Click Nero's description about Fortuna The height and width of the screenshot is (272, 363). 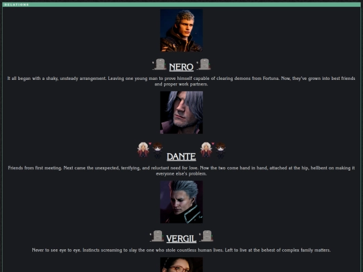(182, 81)
